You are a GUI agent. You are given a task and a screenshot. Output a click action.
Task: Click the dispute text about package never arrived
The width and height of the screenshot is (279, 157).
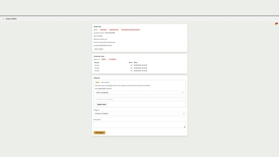[x=123, y=85]
